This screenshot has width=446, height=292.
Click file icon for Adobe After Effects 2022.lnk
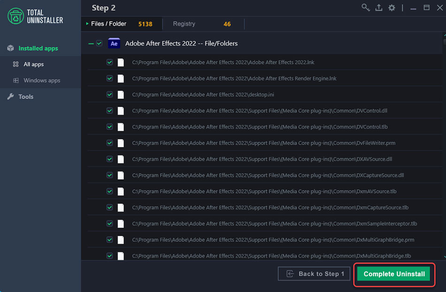point(121,62)
